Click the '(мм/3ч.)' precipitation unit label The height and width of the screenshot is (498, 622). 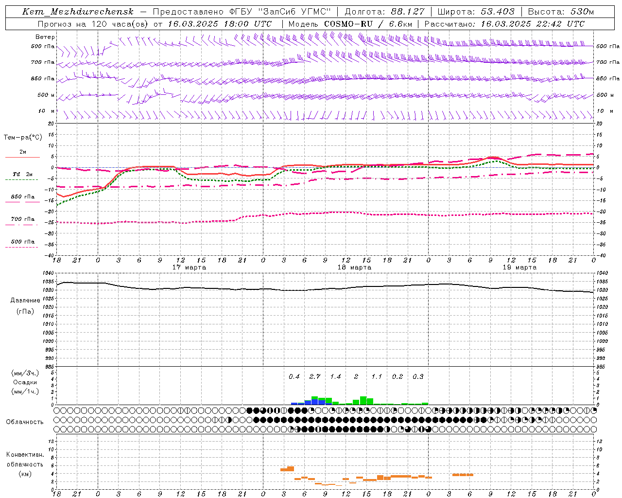pos(25,373)
